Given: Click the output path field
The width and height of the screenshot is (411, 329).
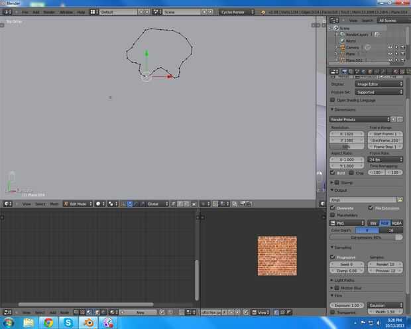Looking at the screenshot, I should coord(363,200).
